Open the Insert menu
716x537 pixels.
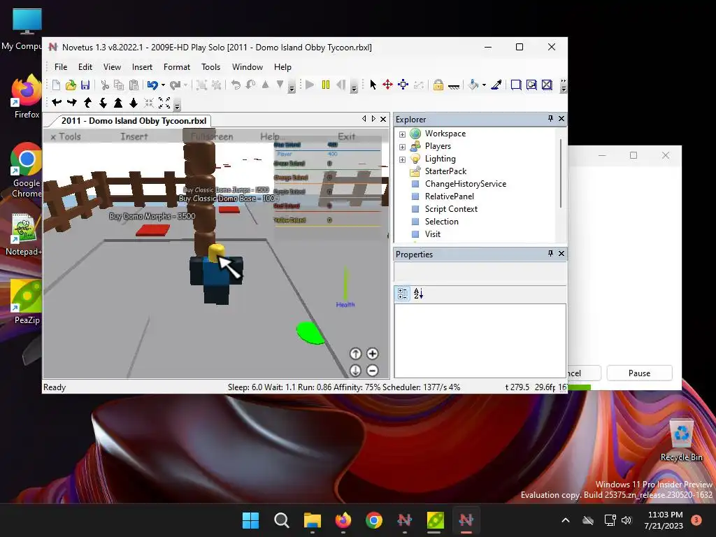tap(142, 67)
